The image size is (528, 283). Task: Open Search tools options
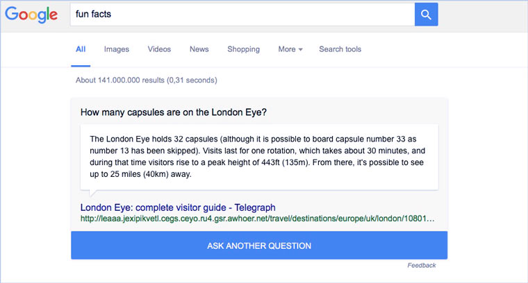(x=340, y=49)
